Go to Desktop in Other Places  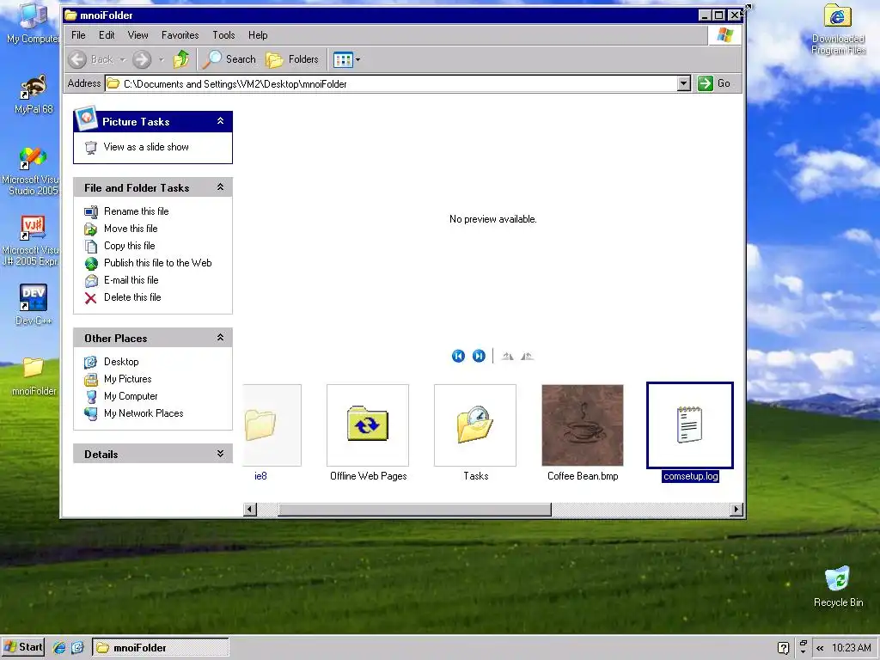pos(121,362)
